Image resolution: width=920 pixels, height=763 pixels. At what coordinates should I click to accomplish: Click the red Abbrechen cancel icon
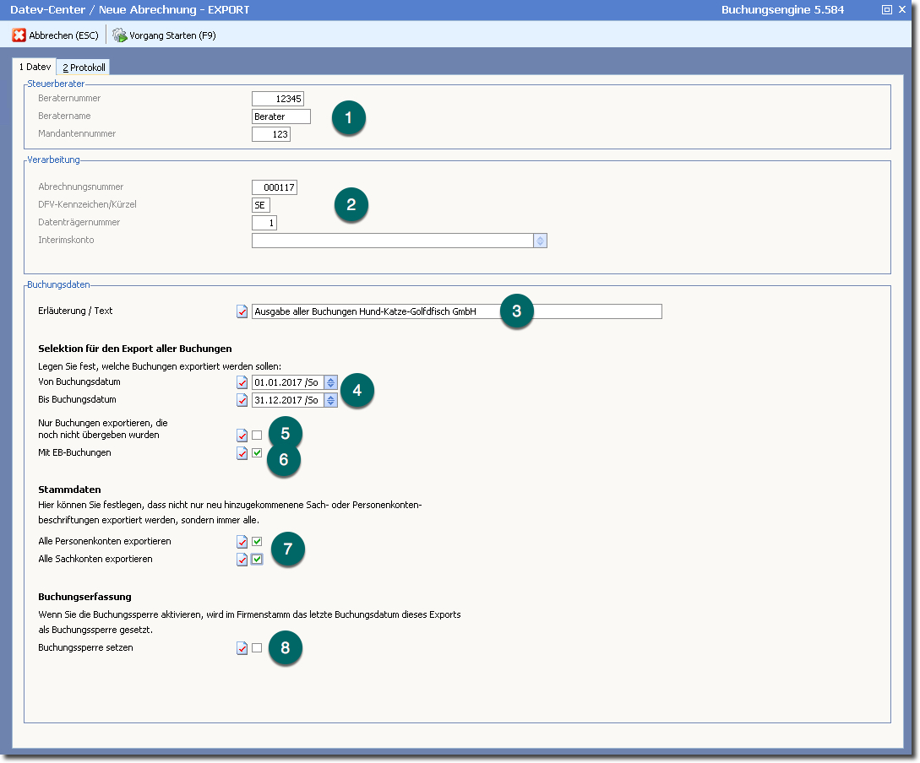19,35
